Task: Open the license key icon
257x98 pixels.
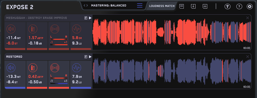Action: click(x=228, y=6)
